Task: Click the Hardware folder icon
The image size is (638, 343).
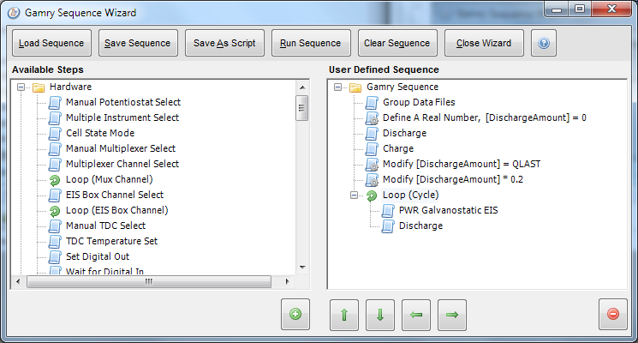Action: 39,87
